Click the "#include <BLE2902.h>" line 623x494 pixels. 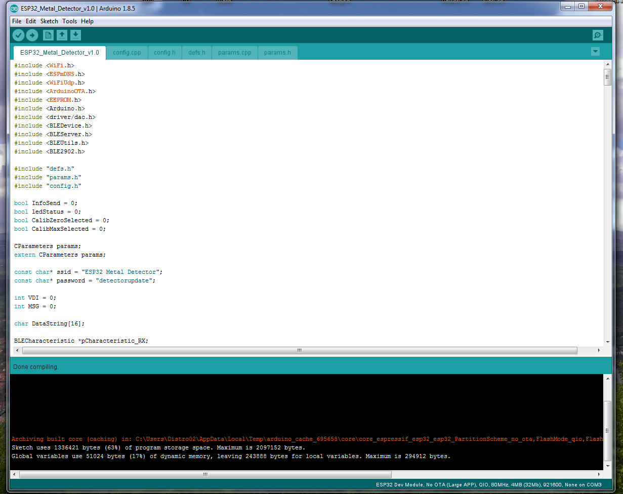tap(50, 151)
